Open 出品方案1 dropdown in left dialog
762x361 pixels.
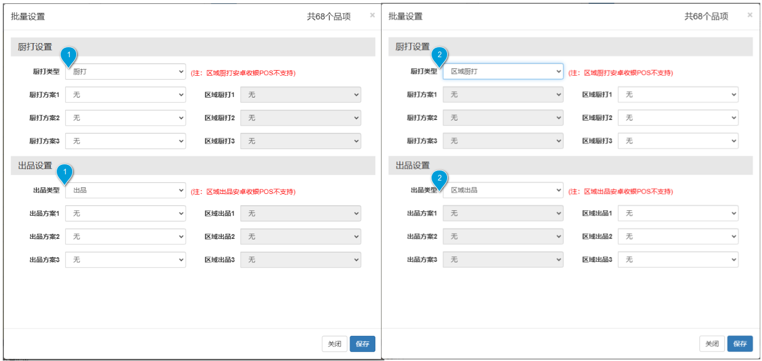[x=126, y=214]
